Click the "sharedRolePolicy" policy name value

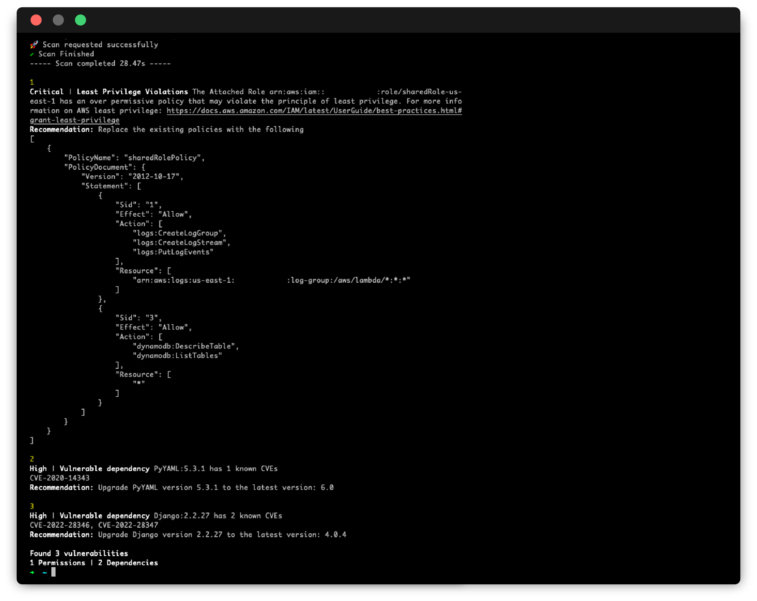[162, 158]
